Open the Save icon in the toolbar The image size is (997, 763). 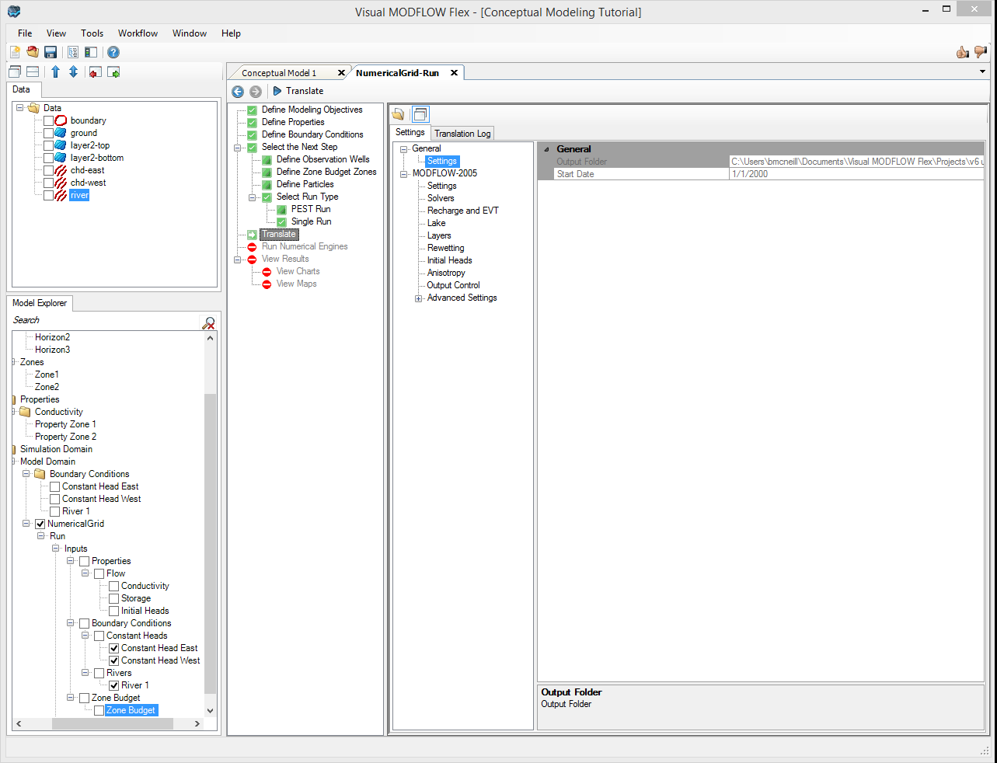pyautogui.click(x=50, y=51)
